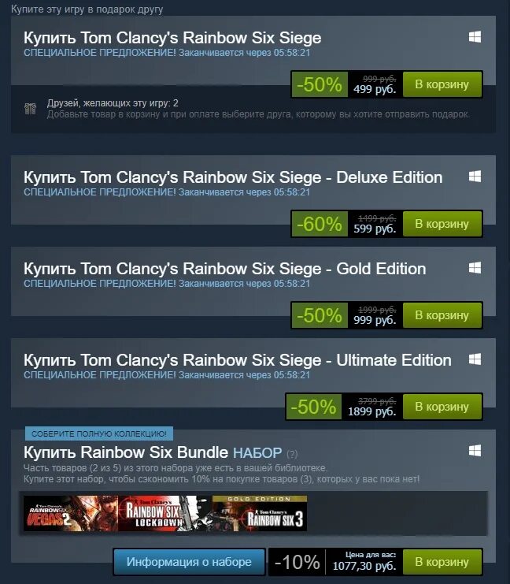Add Gold Edition to cart for 999 руб.
The image size is (510, 584).
coord(442,315)
